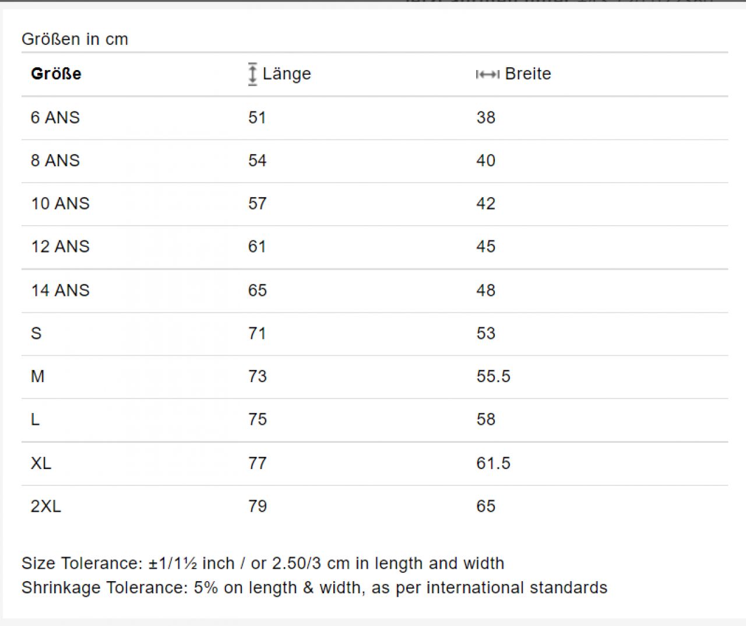Viewport: 746px width, 626px height.
Task: Select the L size row
Action: click(375, 420)
